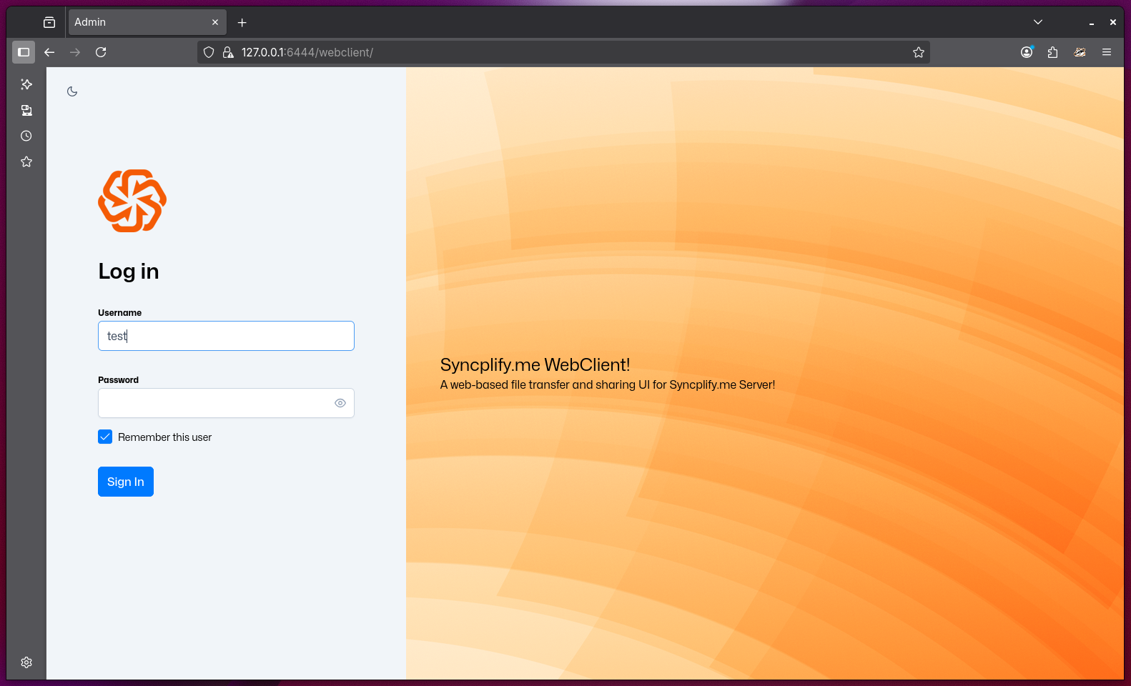View site security lock info
This screenshot has height=686, width=1131.
click(228, 52)
